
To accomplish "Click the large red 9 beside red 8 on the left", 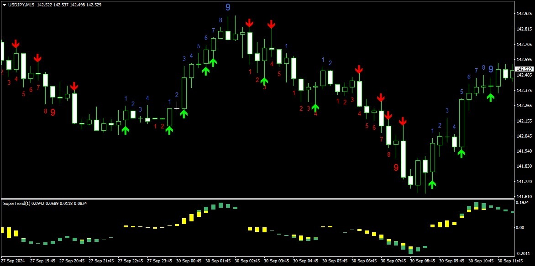I will pyautogui.click(x=52, y=112).
